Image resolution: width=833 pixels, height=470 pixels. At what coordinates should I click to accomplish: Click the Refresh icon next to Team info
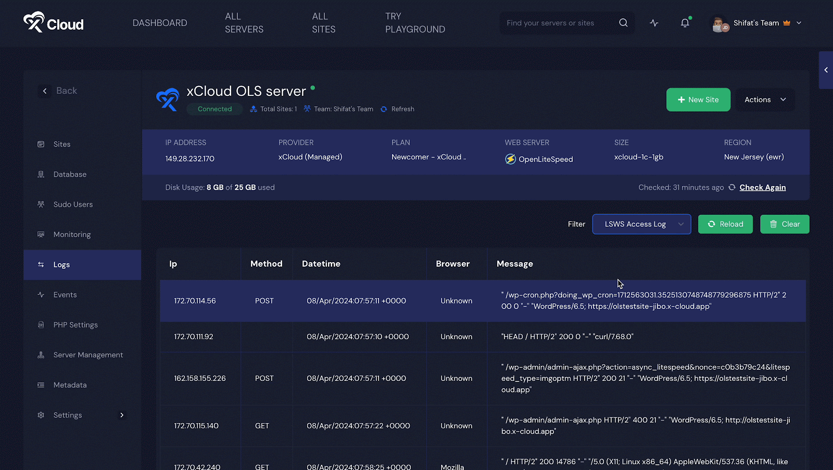click(x=384, y=109)
